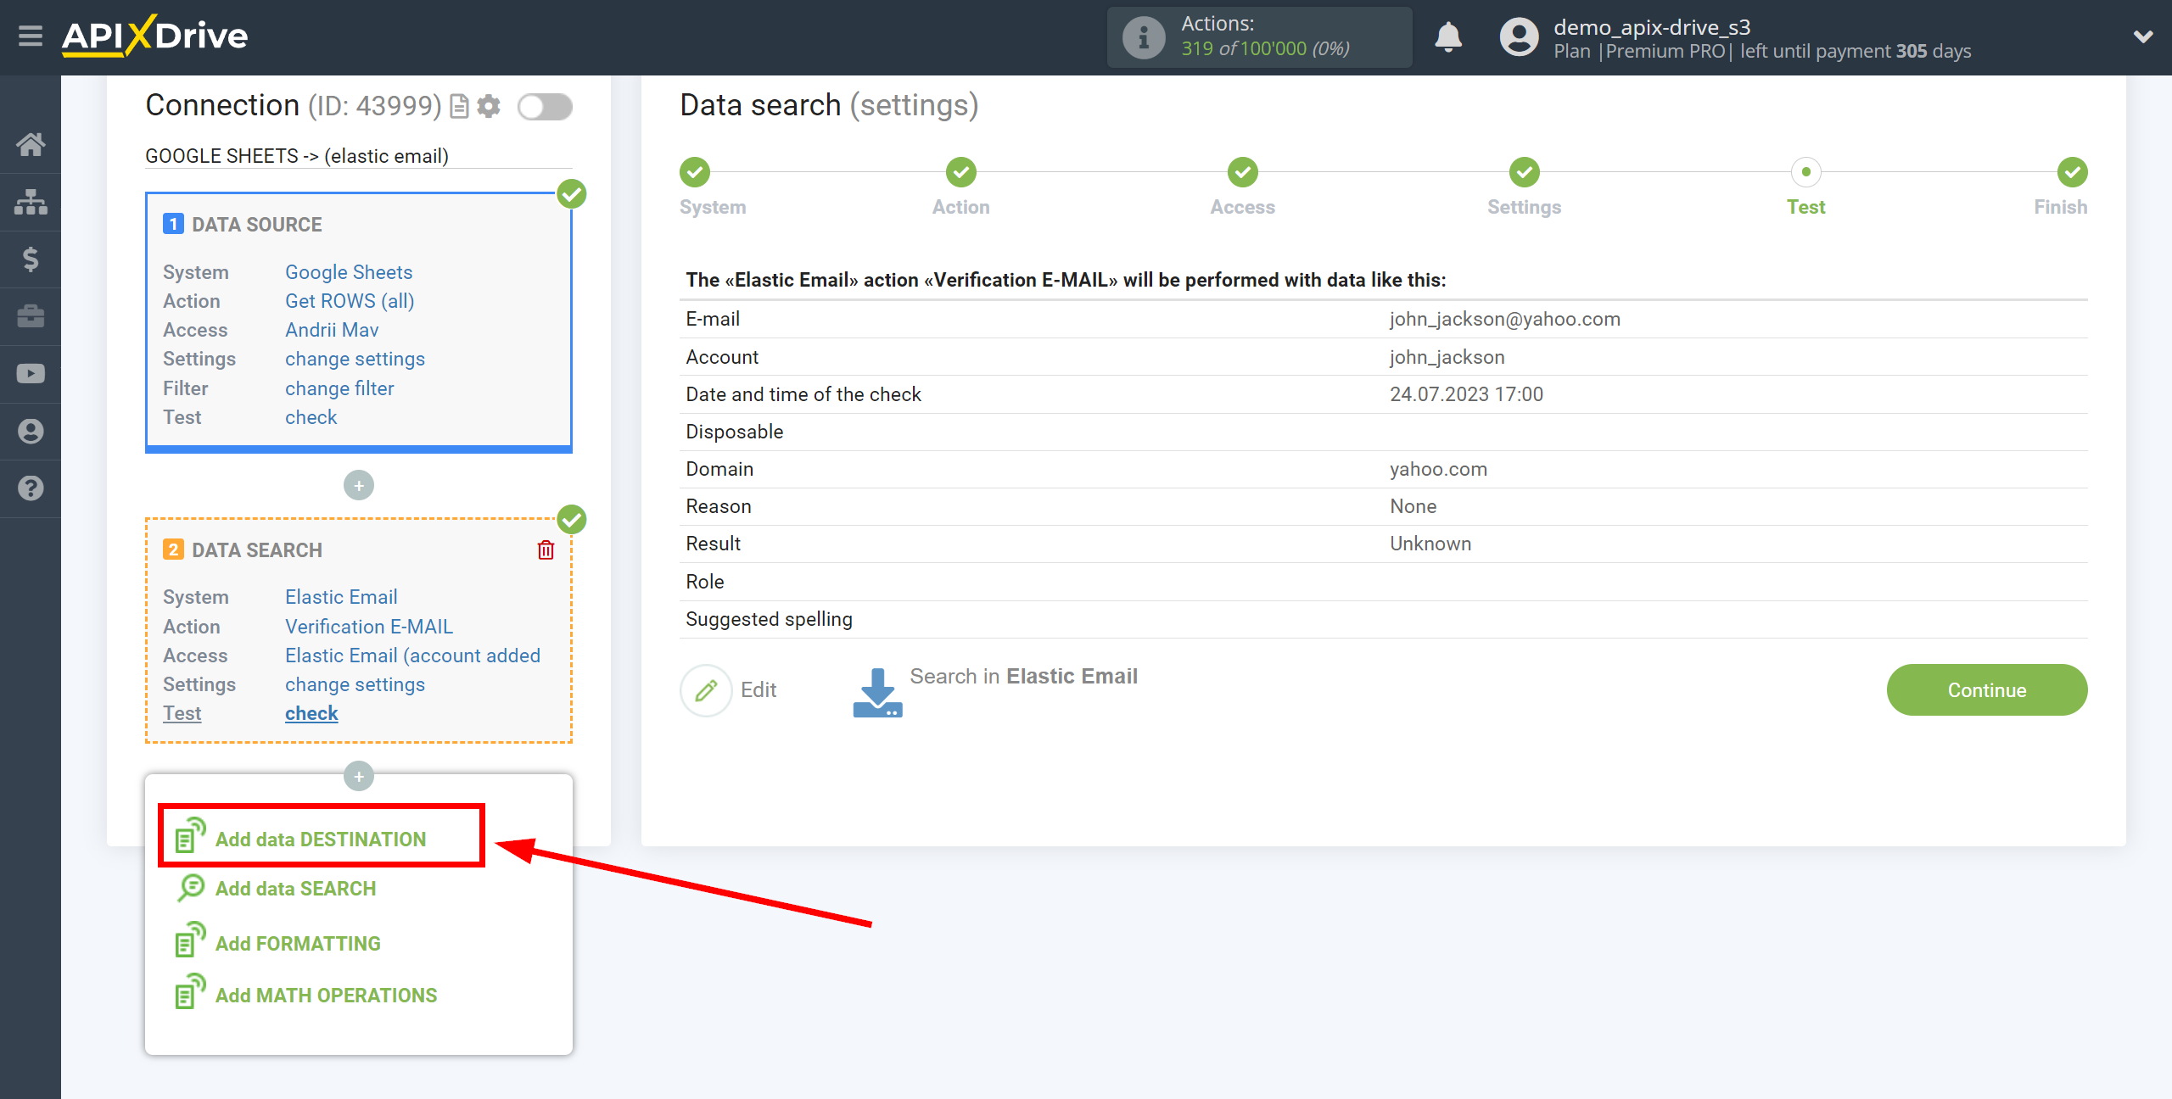Click the john_jackson@yahoo.com value

click(x=1504, y=319)
